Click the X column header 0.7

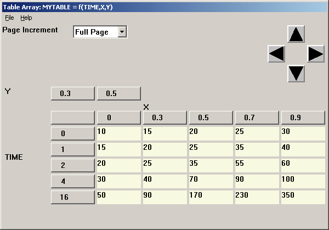tap(257, 117)
